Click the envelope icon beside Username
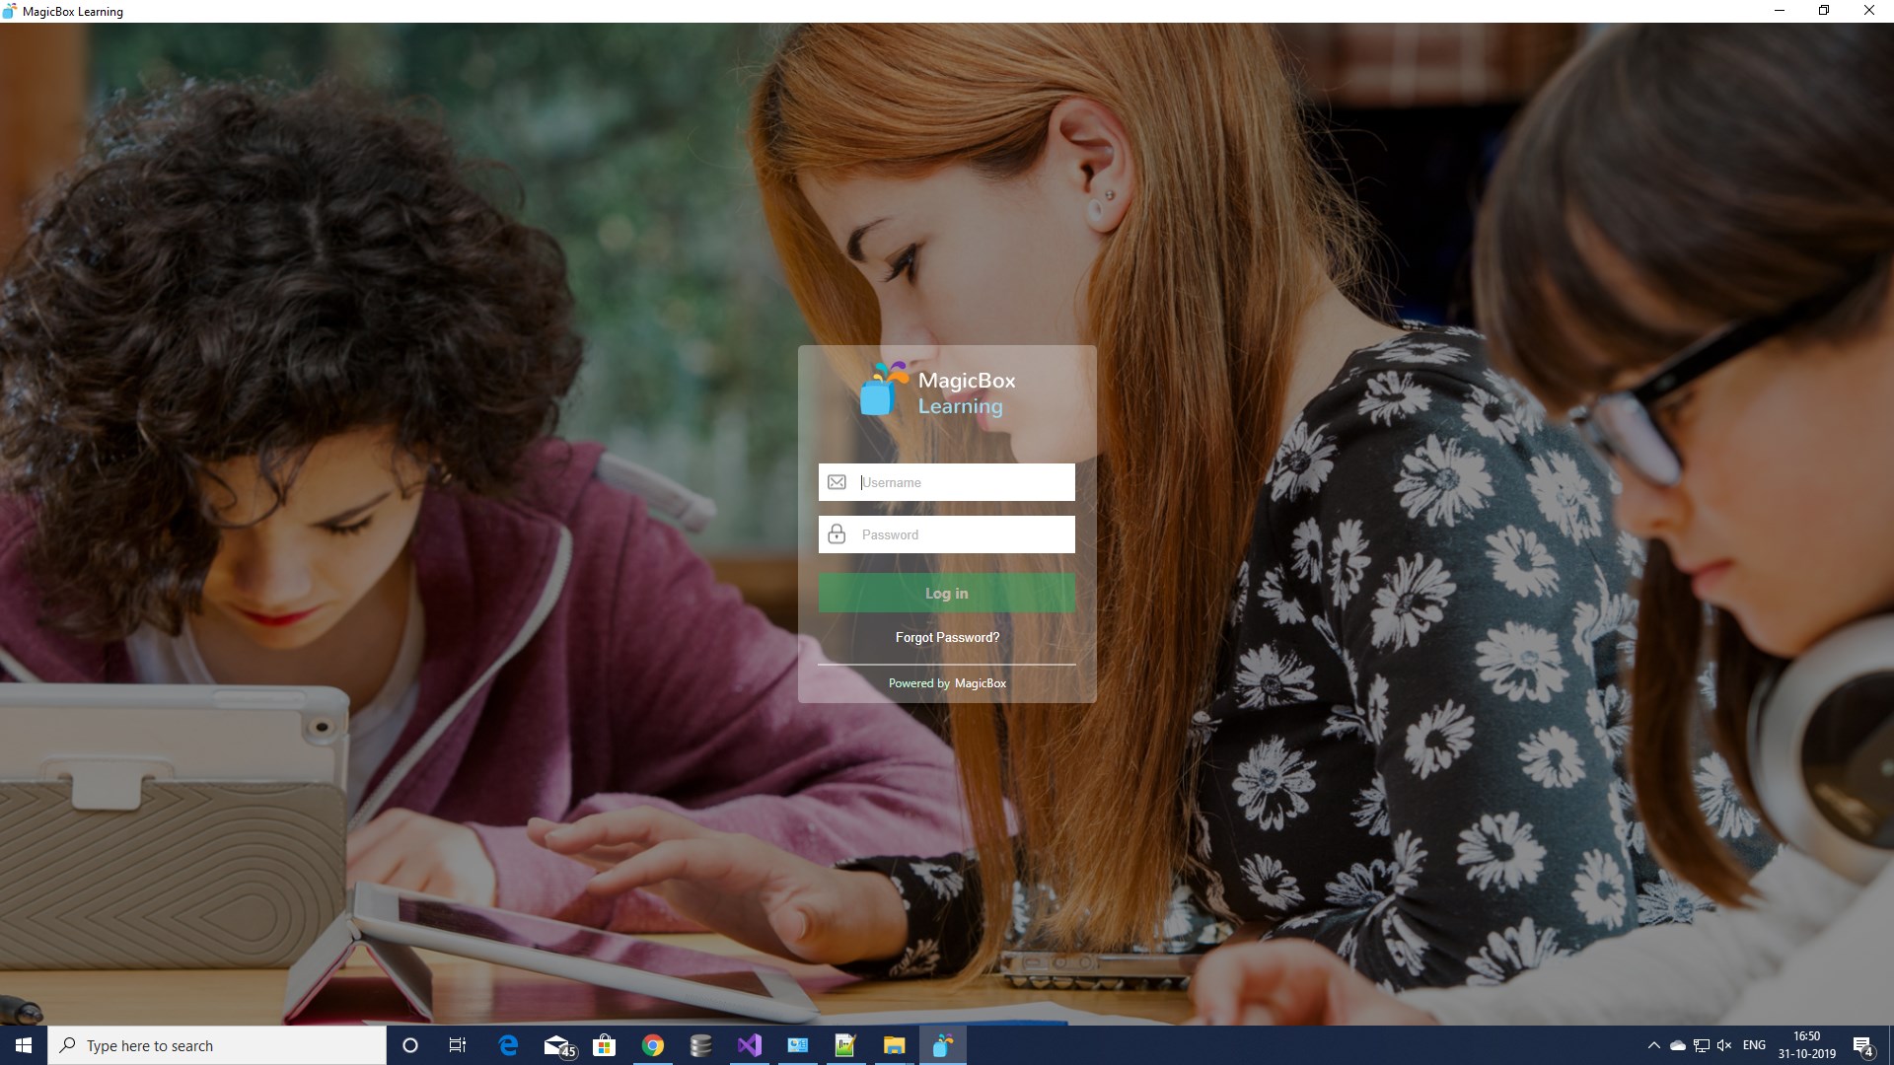This screenshot has width=1894, height=1065. [x=837, y=482]
